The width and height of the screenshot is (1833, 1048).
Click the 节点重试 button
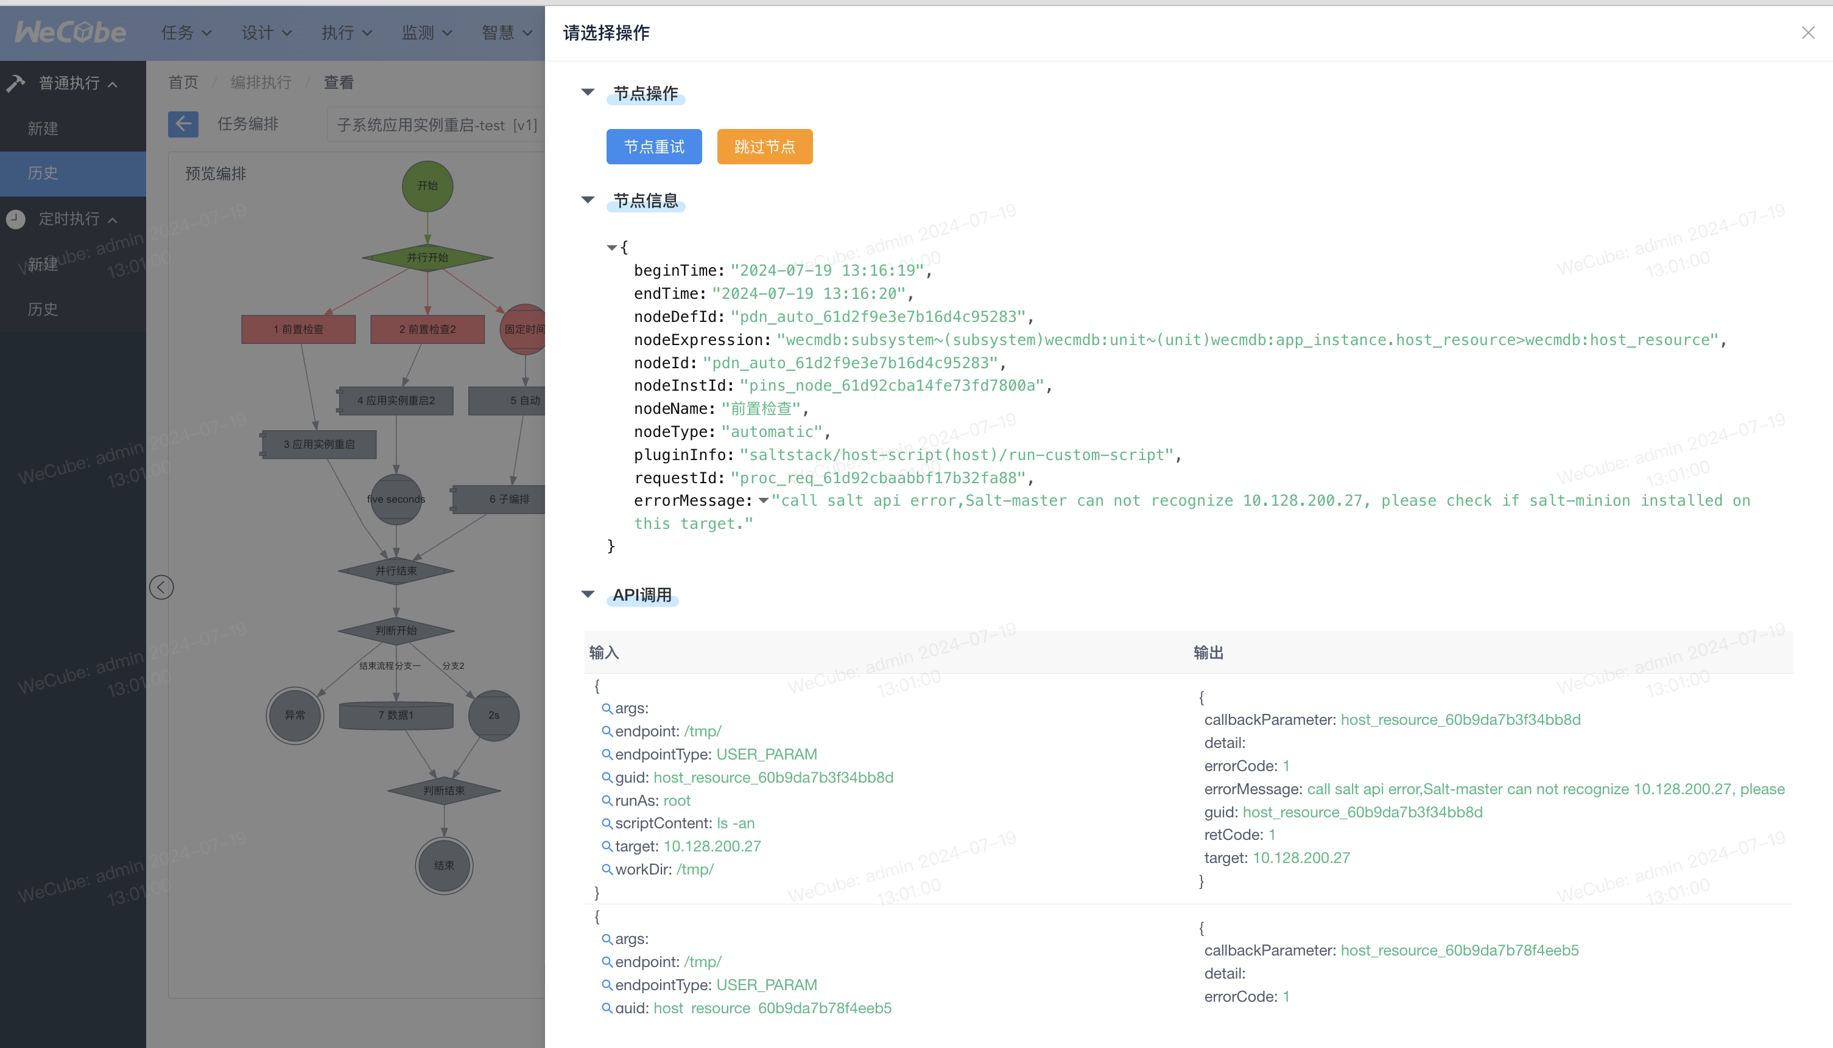click(654, 147)
